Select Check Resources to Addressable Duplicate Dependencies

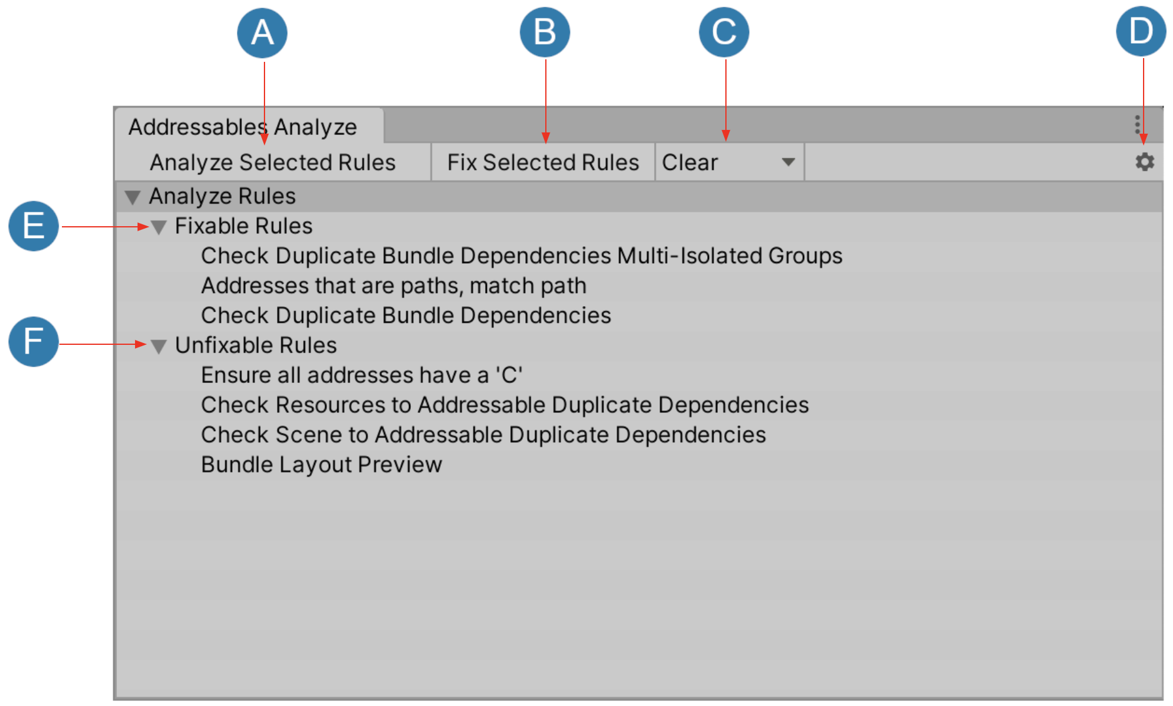[504, 404]
